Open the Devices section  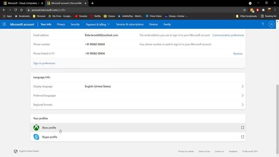(x=153, y=24)
